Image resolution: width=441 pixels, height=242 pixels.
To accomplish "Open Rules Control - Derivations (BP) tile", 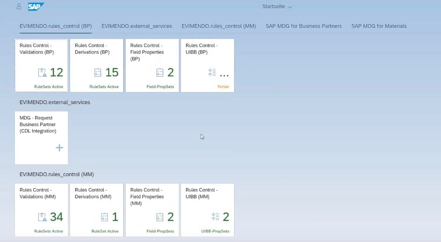I will (x=96, y=65).
